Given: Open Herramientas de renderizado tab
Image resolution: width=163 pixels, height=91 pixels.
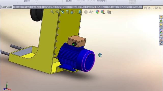Looking at the screenshot, I should (56, 7).
